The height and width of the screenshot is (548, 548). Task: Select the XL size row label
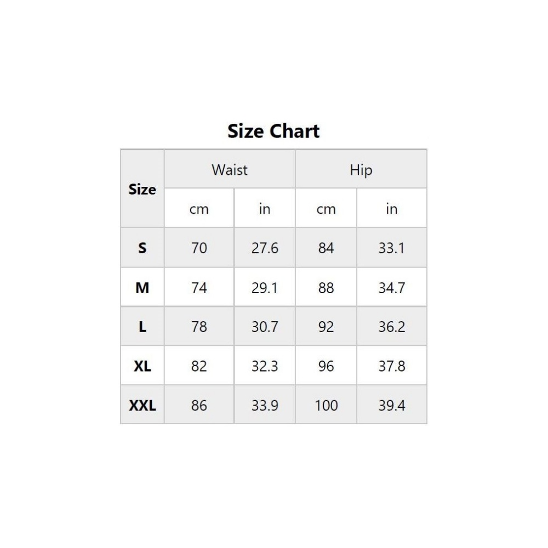click(142, 366)
